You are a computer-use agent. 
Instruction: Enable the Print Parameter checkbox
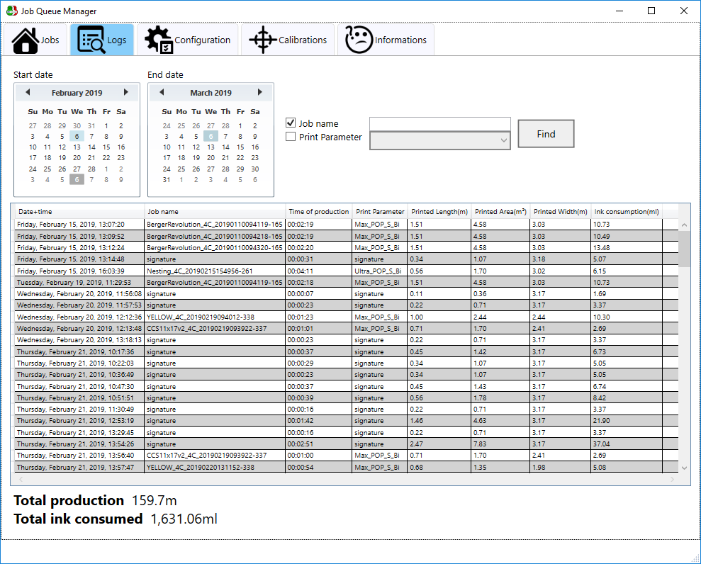290,137
